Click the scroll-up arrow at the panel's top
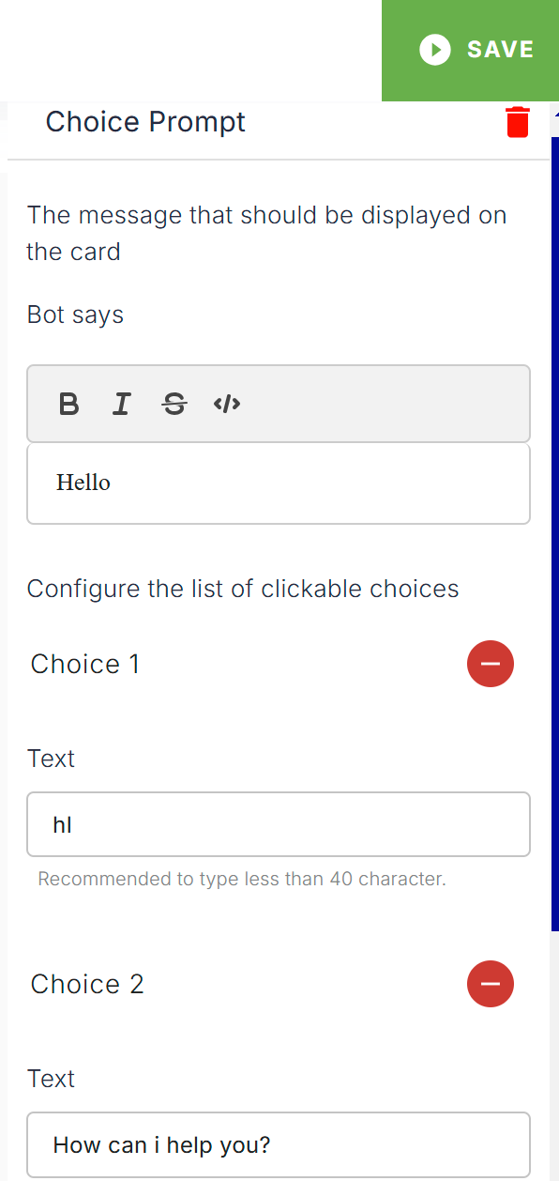559x1181 pixels. (555, 112)
